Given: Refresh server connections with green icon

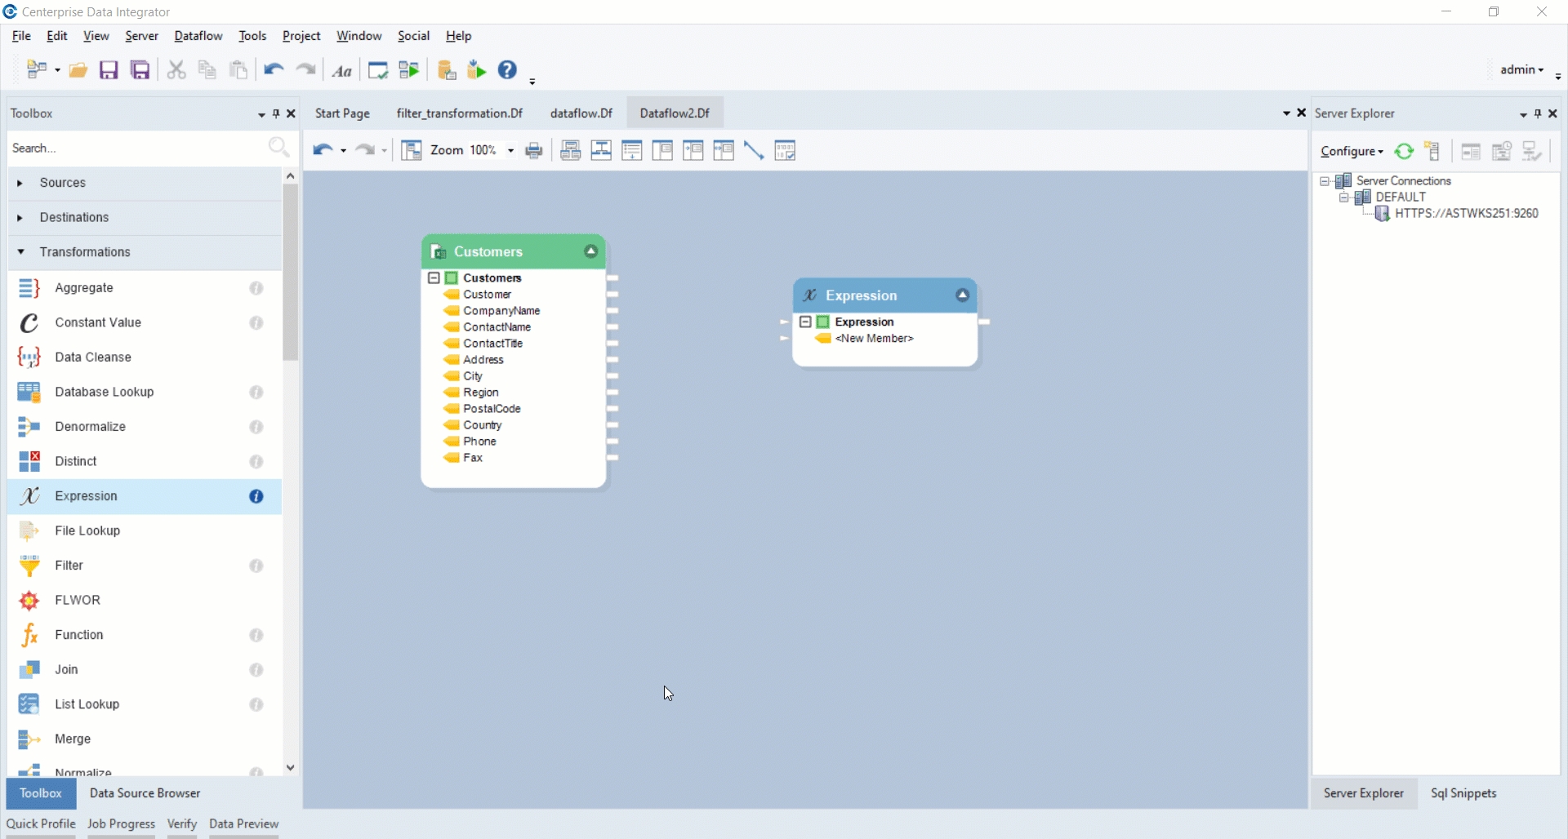Looking at the screenshot, I should pyautogui.click(x=1404, y=152).
